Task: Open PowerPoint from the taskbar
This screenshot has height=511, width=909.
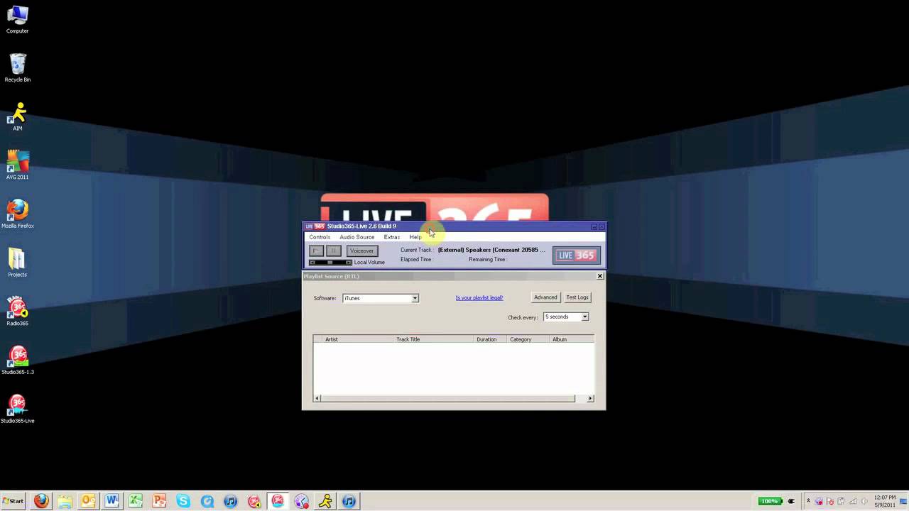Action: click(x=159, y=501)
